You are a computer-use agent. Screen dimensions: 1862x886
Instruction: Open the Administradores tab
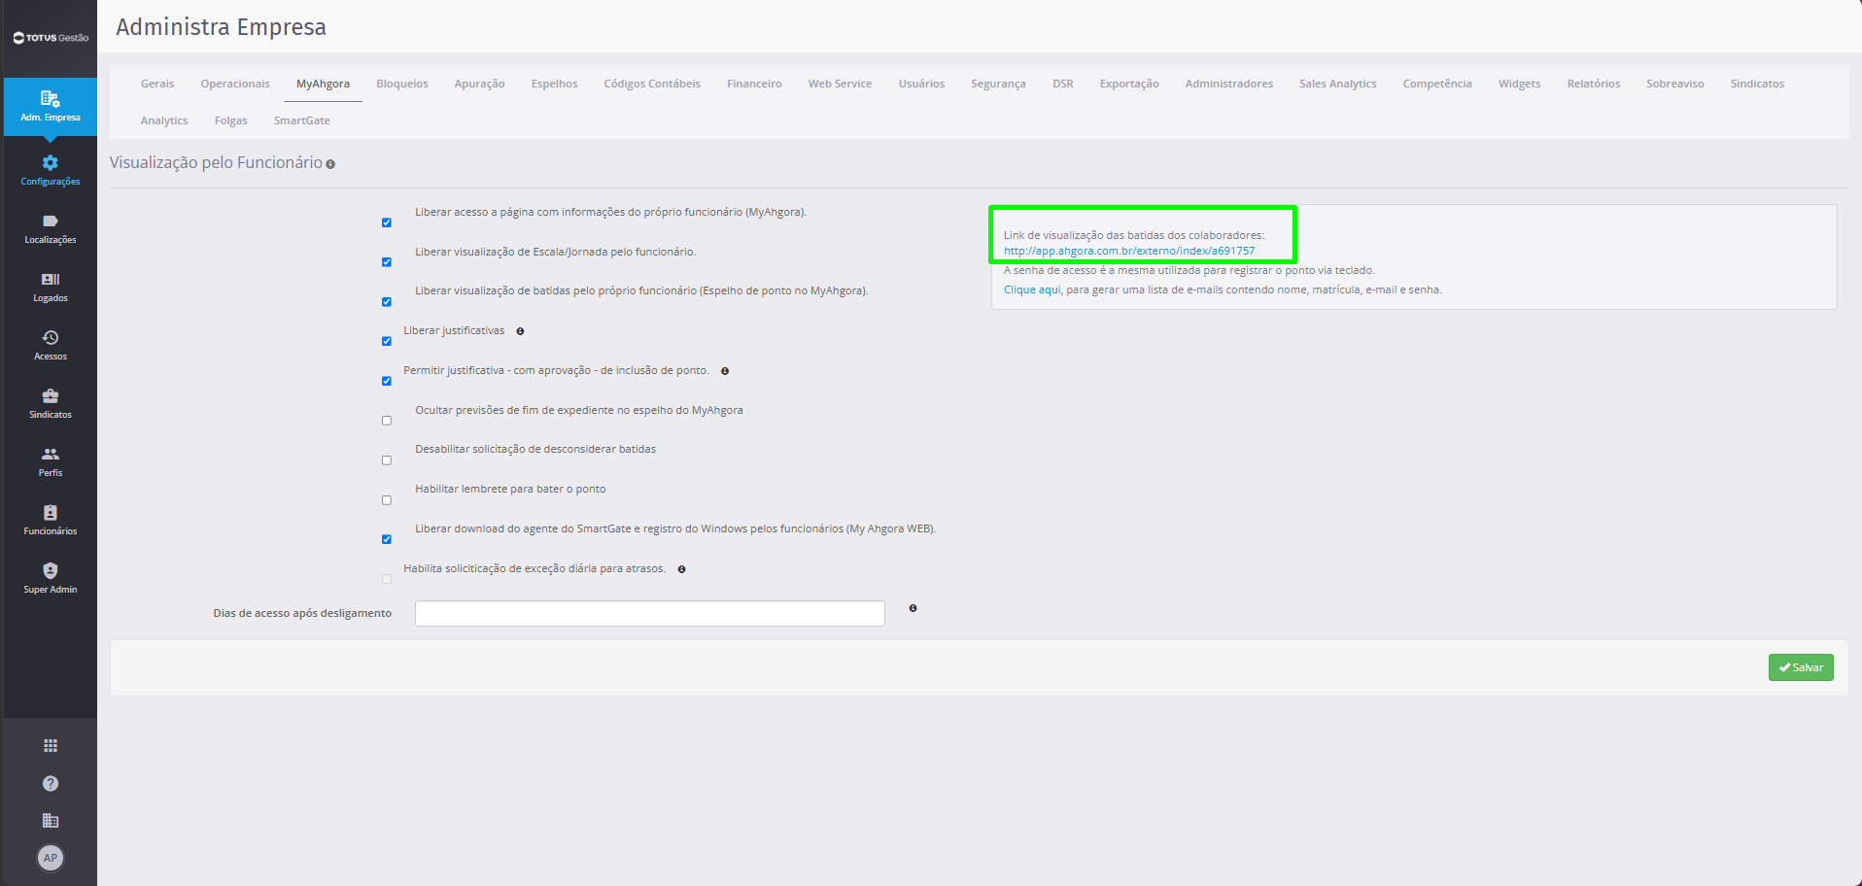click(x=1229, y=84)
